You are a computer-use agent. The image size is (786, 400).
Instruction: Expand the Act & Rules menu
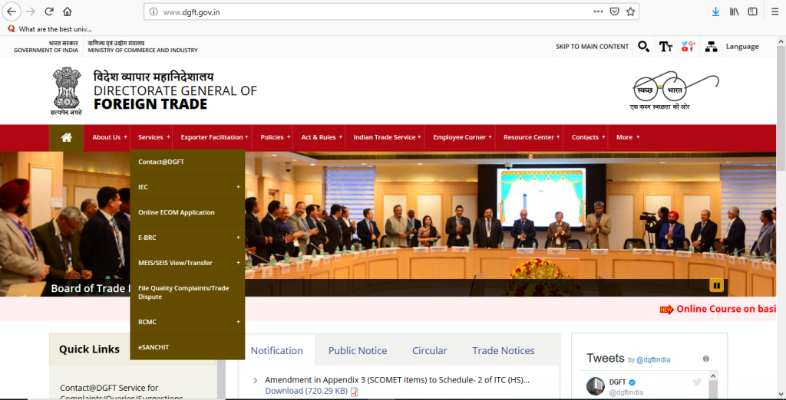pos(322,137)
